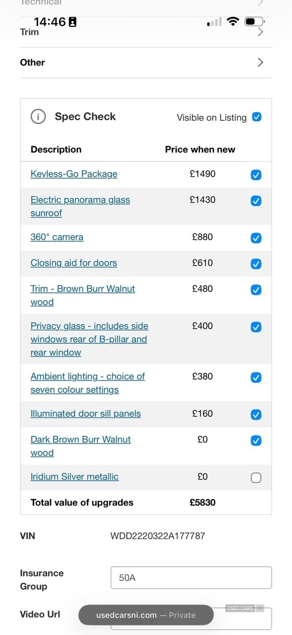Viewport: 292px width, 635px height.
Task: Toggle the Visible on Listing checkbox
Action: click(256, 117)
